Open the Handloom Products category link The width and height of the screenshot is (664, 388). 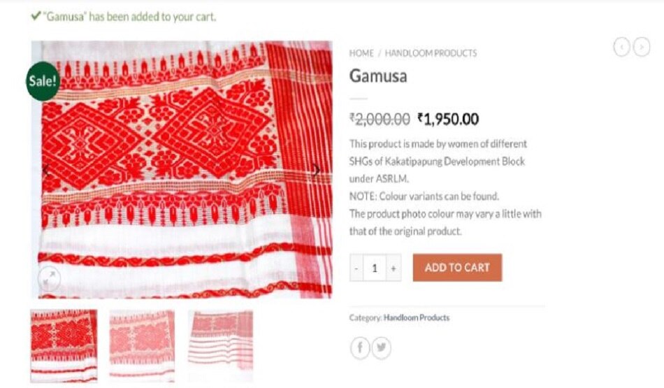[x=417, y=317]
